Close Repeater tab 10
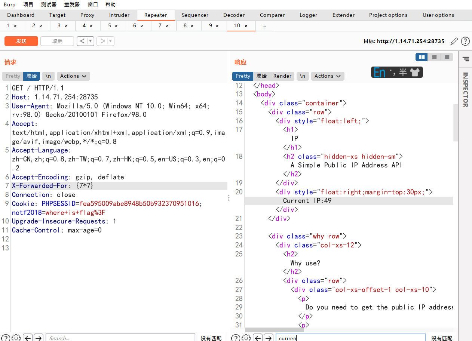Screen dimensions: 472x341 pos(246,26)
